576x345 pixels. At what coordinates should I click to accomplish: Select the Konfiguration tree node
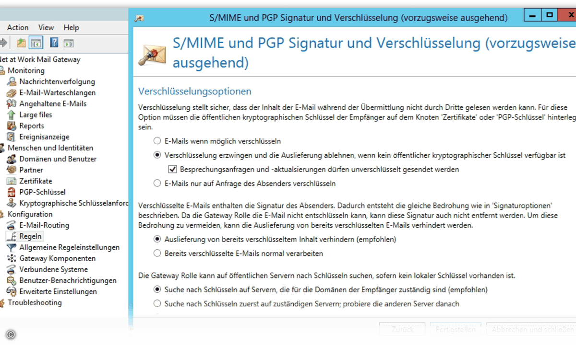click(x=30, y=214)
